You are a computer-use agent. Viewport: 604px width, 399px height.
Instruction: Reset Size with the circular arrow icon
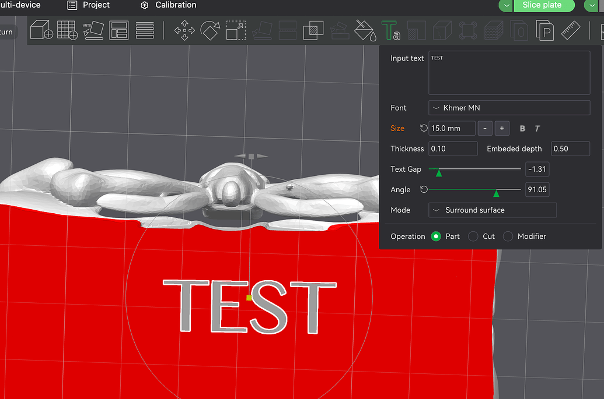pyautogui.click(x=424, y=128)
